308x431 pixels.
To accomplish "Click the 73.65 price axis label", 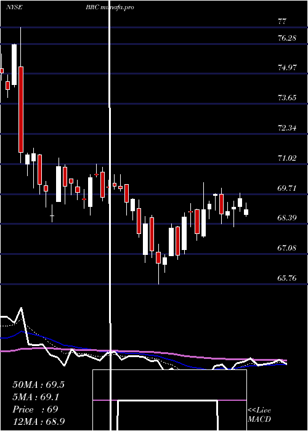I will (x=287, y=98).
